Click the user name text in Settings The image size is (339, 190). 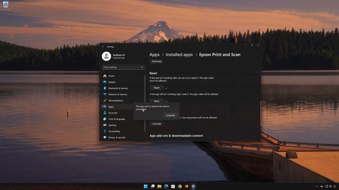[x=119, y=55]
